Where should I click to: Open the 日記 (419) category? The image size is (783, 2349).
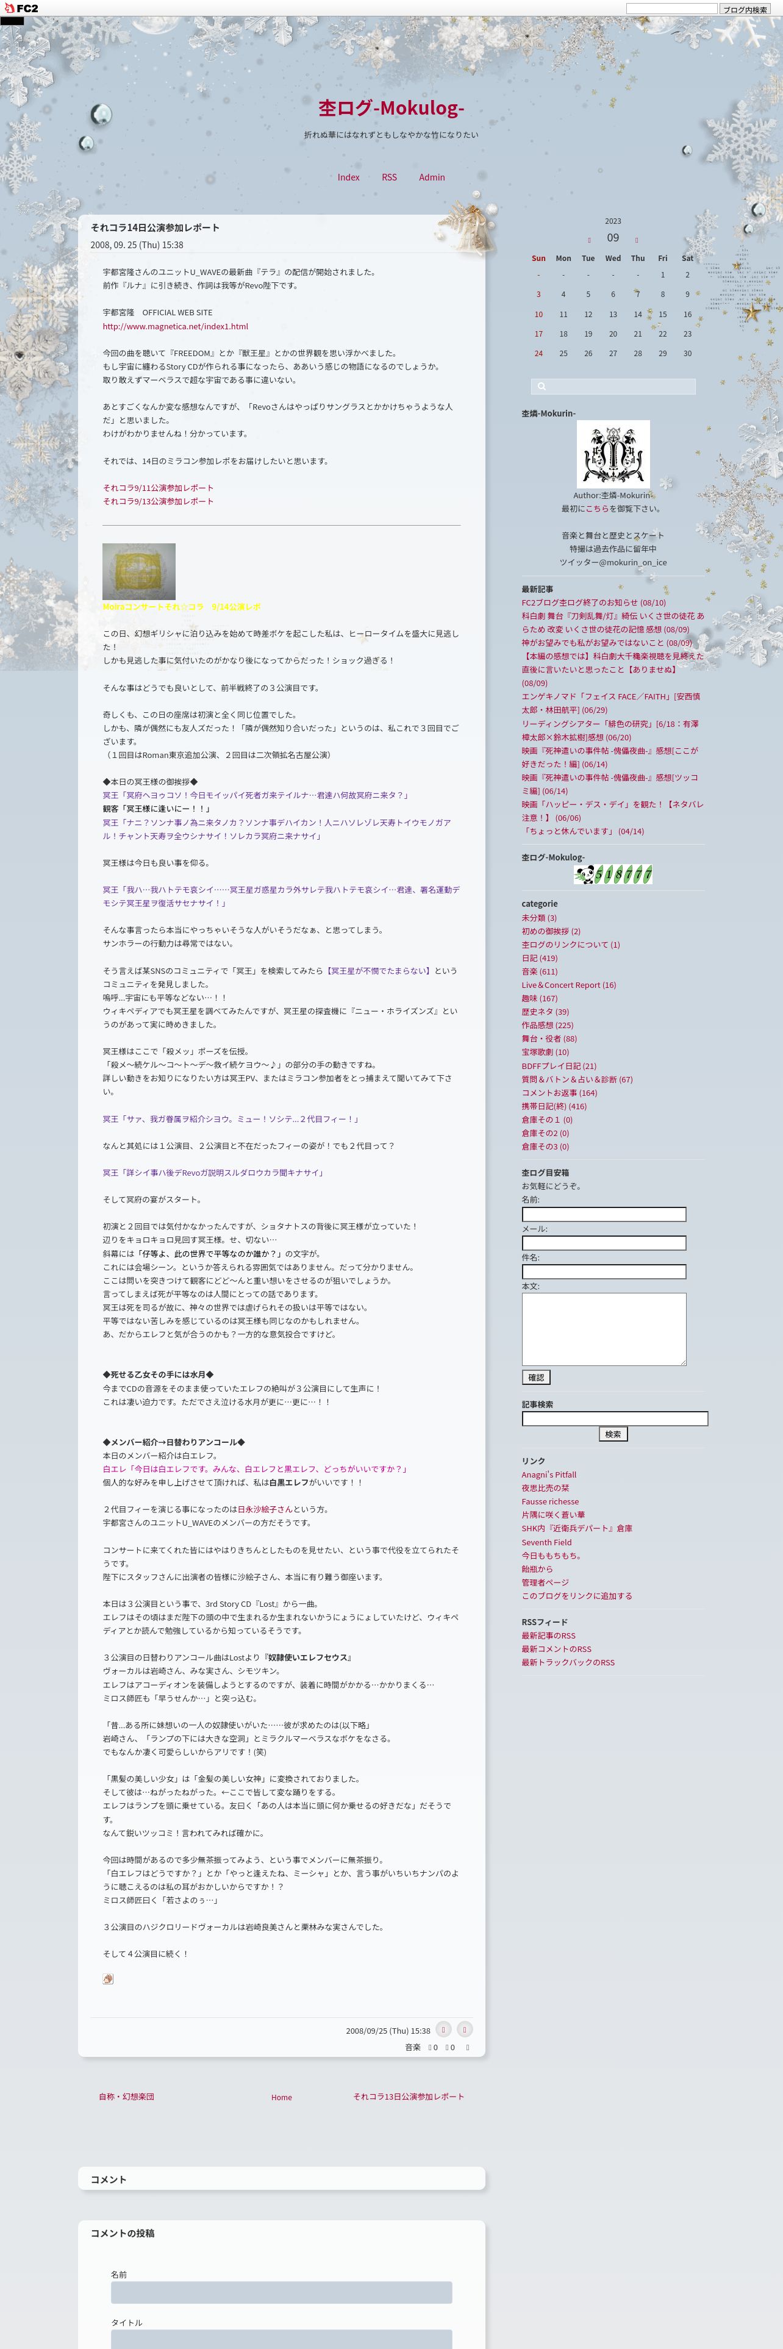[x=540, y=959]
